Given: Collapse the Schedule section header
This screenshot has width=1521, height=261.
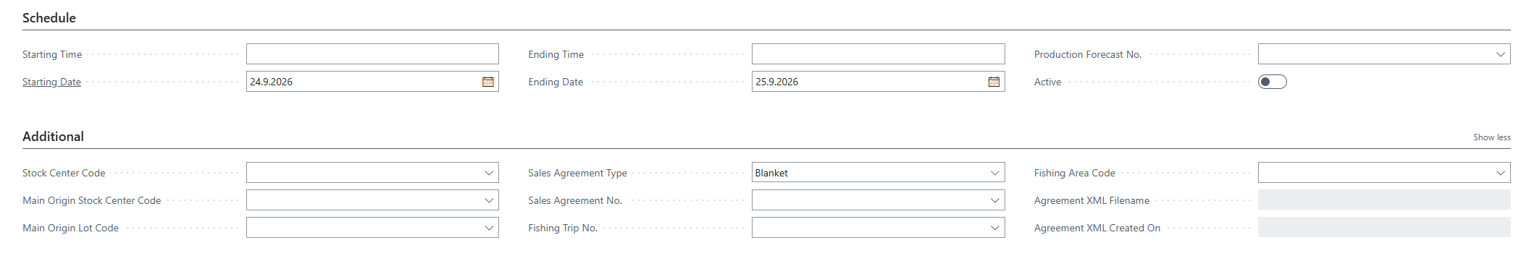Looking at the screenshot, I should tap(49, 18).
